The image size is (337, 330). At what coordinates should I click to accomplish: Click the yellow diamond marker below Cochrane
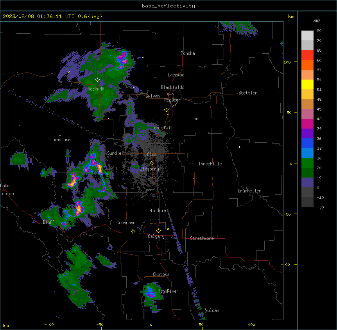pyautogui.click(x=133, y=231)
